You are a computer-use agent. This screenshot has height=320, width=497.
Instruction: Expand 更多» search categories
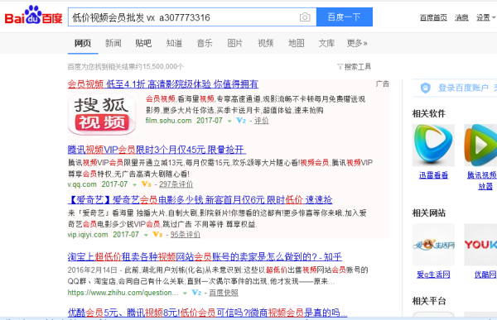[x=357, y=43]
